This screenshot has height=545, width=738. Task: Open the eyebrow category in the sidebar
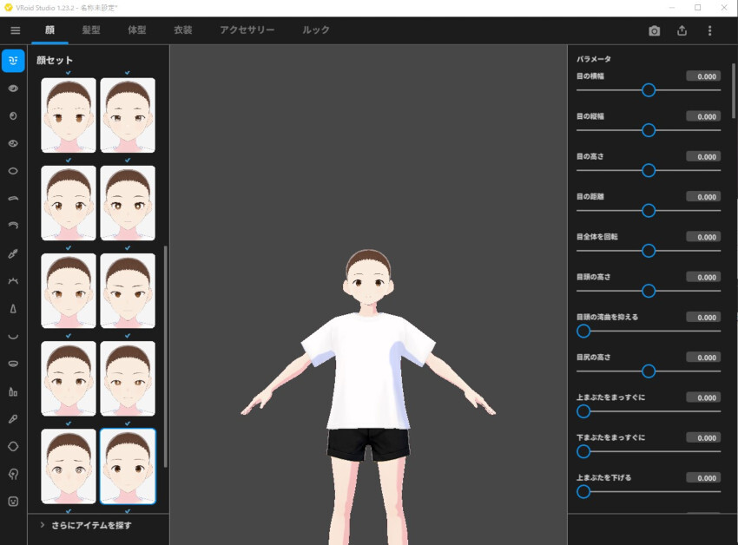coord(13,199)
